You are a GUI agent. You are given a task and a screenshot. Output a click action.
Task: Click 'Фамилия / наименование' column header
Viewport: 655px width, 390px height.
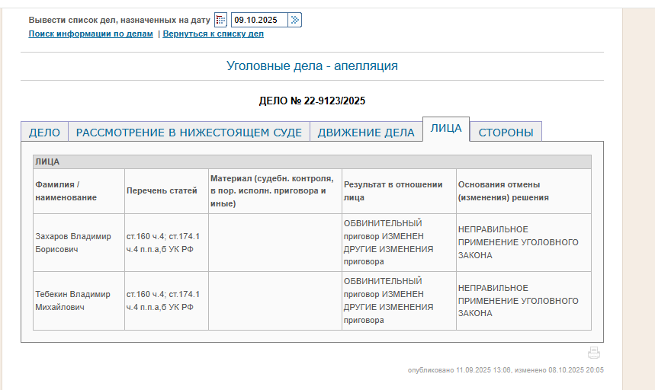(66, 191)
